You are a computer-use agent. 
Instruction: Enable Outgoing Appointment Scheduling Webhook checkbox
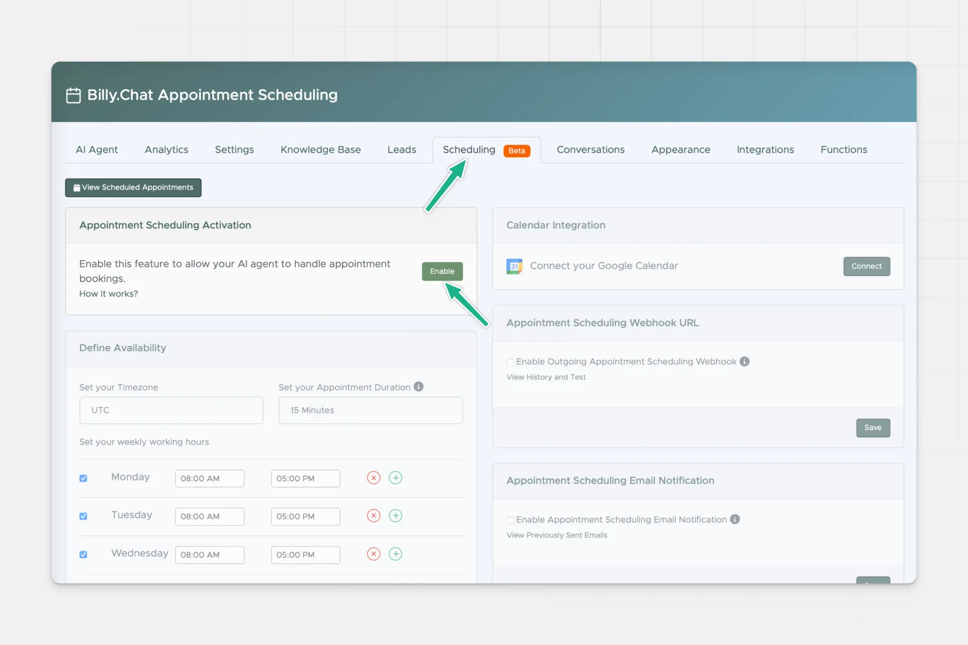[510, 362]
